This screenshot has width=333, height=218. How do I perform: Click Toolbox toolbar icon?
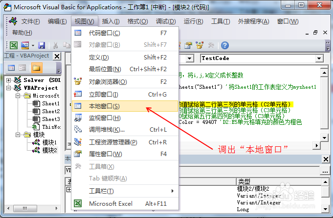(x=211, y=45)
